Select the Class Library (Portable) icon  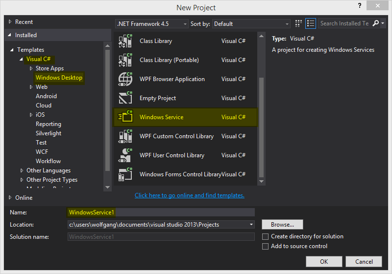[x=125, y=60]
